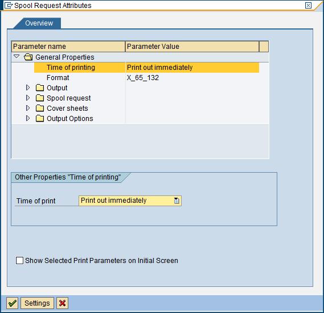Screen dimensions: 324x313
Task: Enable Show Selected Print Parameters on Initial Screen
Action: [x=19, y=260]
